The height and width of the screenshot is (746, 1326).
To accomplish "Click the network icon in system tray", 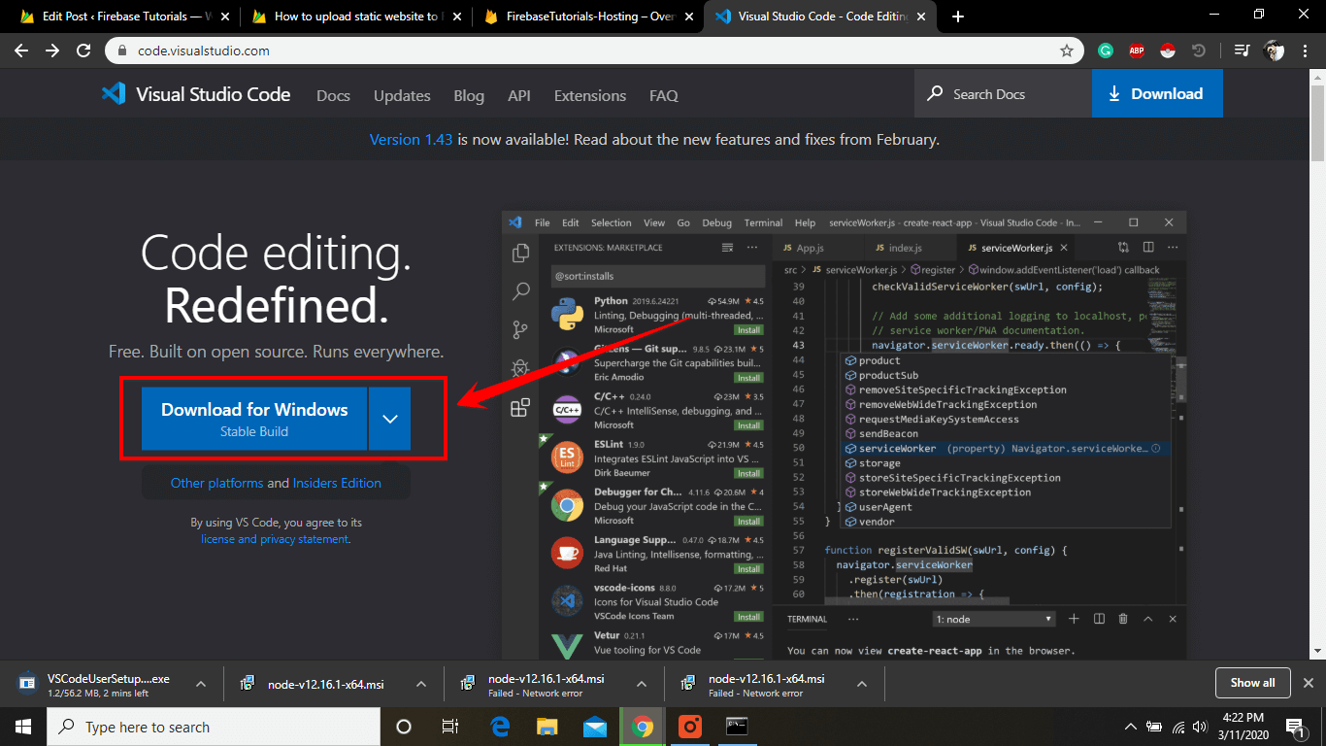I will pos(1178,727).
